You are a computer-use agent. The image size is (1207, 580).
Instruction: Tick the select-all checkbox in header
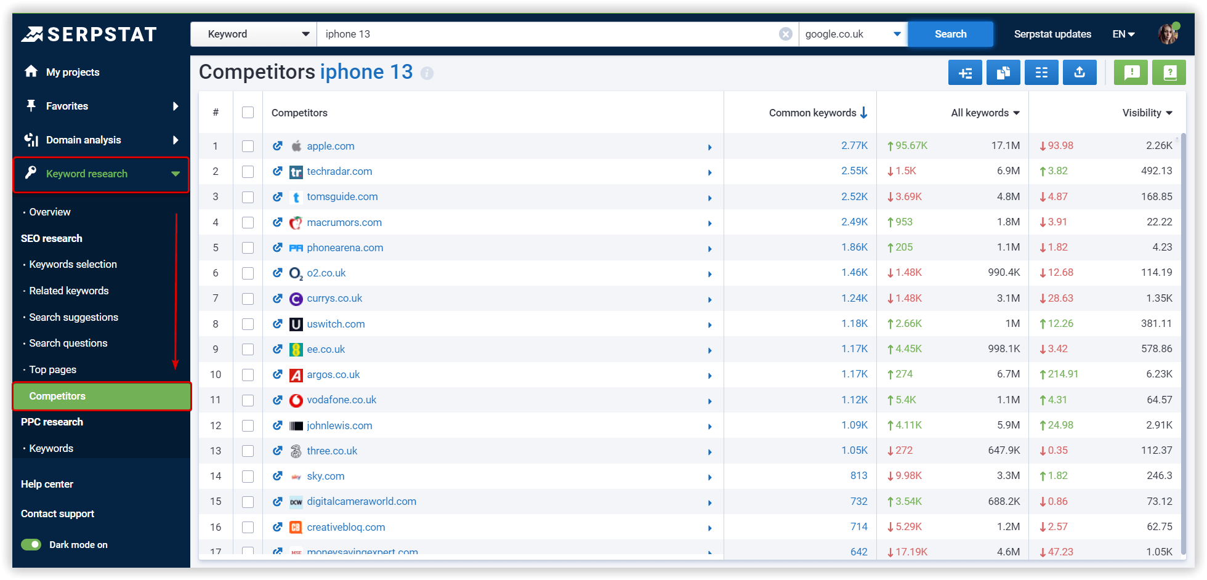click(x=248, y=112)
